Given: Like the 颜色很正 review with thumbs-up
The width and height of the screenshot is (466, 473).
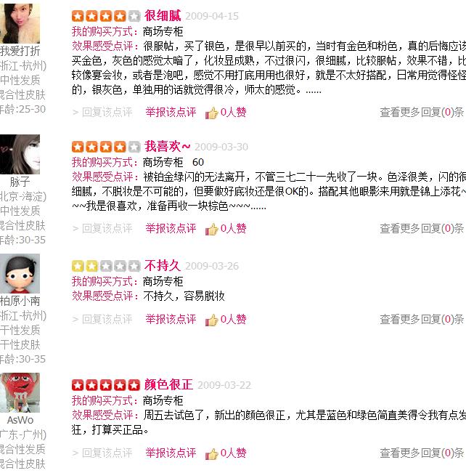Looking at the screenshot, I should click(x=212, y=453).
